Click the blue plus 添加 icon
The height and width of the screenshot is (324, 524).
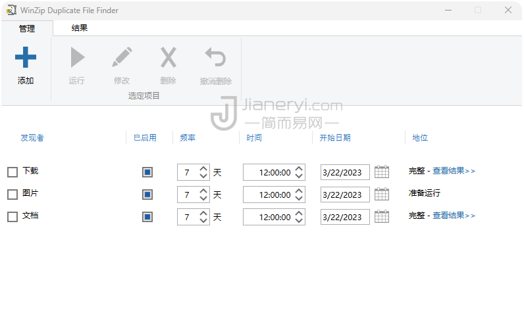[x=26, y=57]
